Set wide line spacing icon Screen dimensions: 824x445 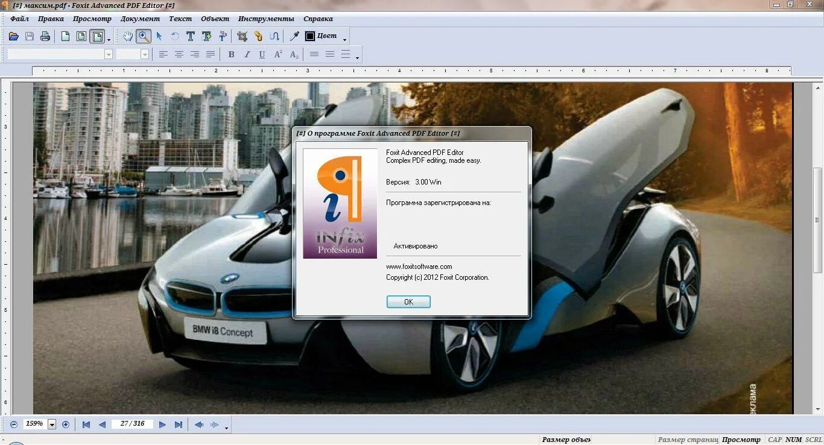pos(346,54)
